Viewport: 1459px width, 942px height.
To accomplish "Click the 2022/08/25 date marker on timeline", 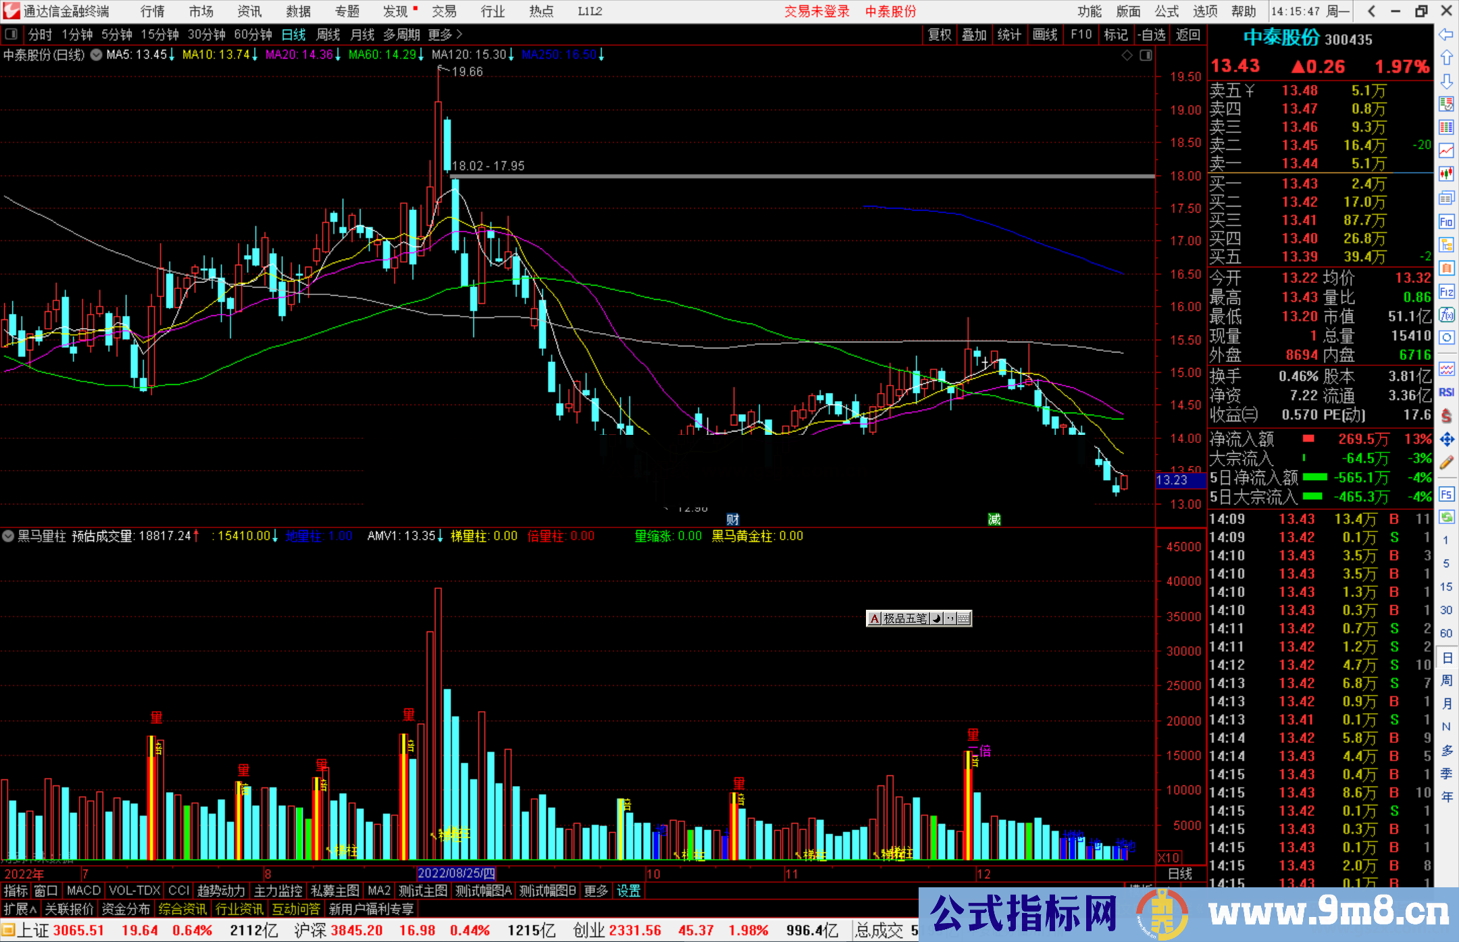I will (456, 873).
